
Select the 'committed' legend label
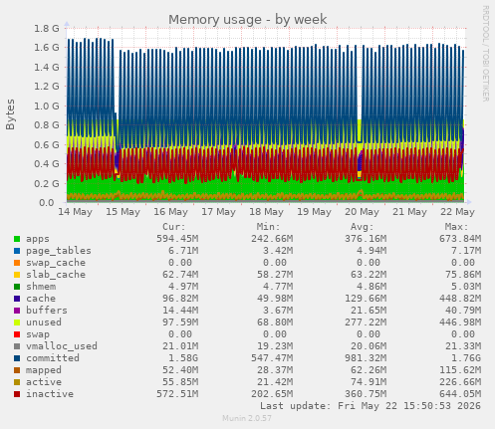tap(53, 358)
